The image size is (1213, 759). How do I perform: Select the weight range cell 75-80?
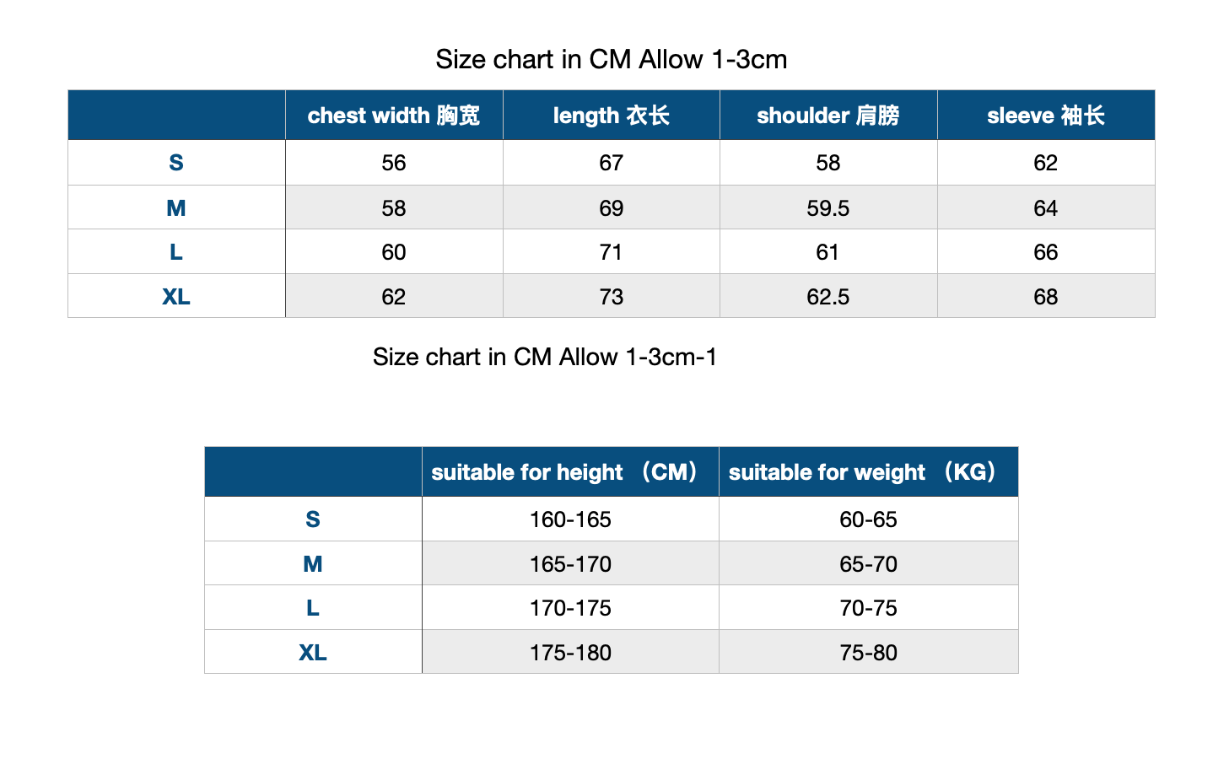pos(867,653)
